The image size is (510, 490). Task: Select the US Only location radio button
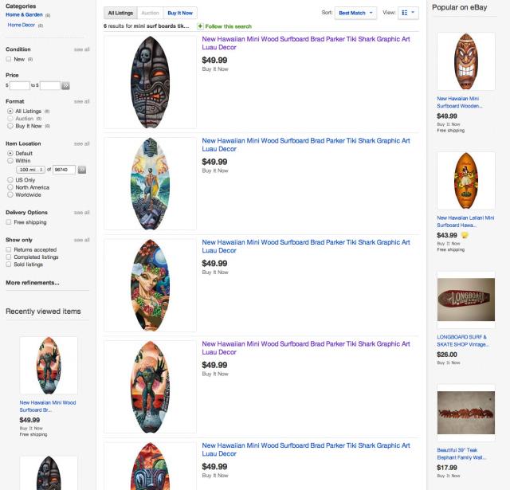10,180
